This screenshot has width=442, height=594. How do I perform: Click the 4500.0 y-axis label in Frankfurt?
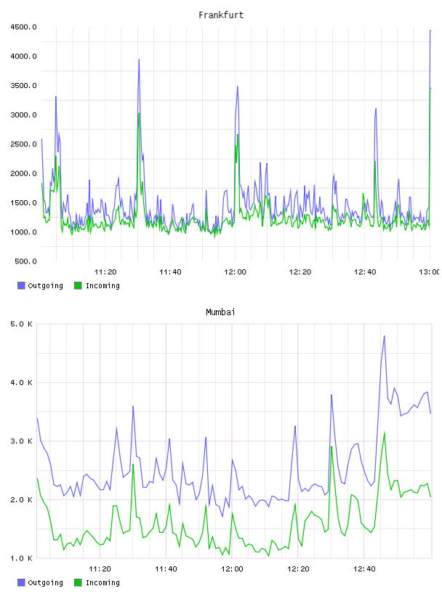pyautogui.click(x=23, y=27)
